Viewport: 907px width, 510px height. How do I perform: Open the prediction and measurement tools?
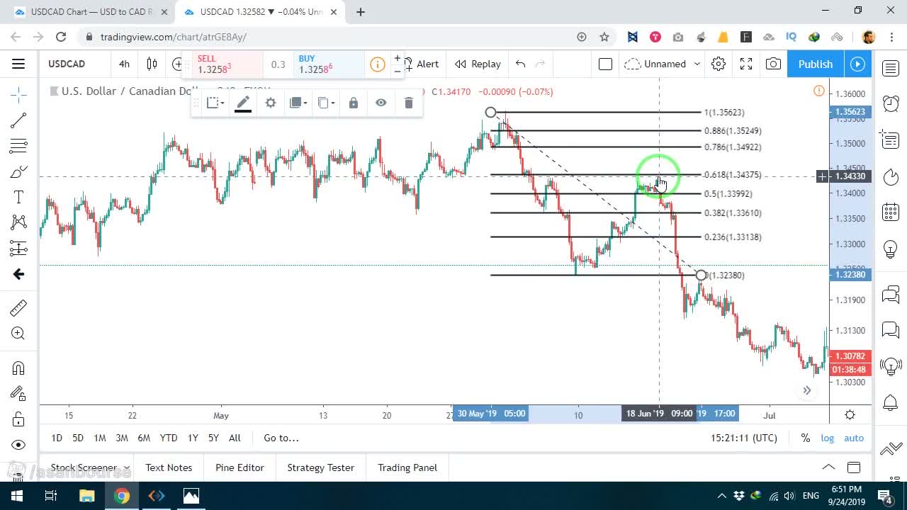tap(18, 249)
